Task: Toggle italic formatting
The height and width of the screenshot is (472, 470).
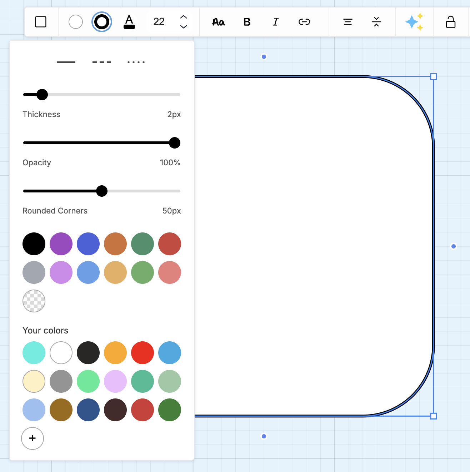Action: click(x=275, y=22)
